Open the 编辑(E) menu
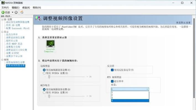 16,8
